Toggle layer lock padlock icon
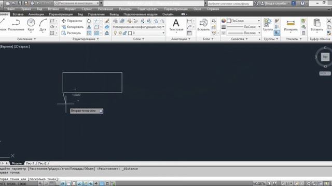This screenshot has width=332, height=186. tap(125, 33)
